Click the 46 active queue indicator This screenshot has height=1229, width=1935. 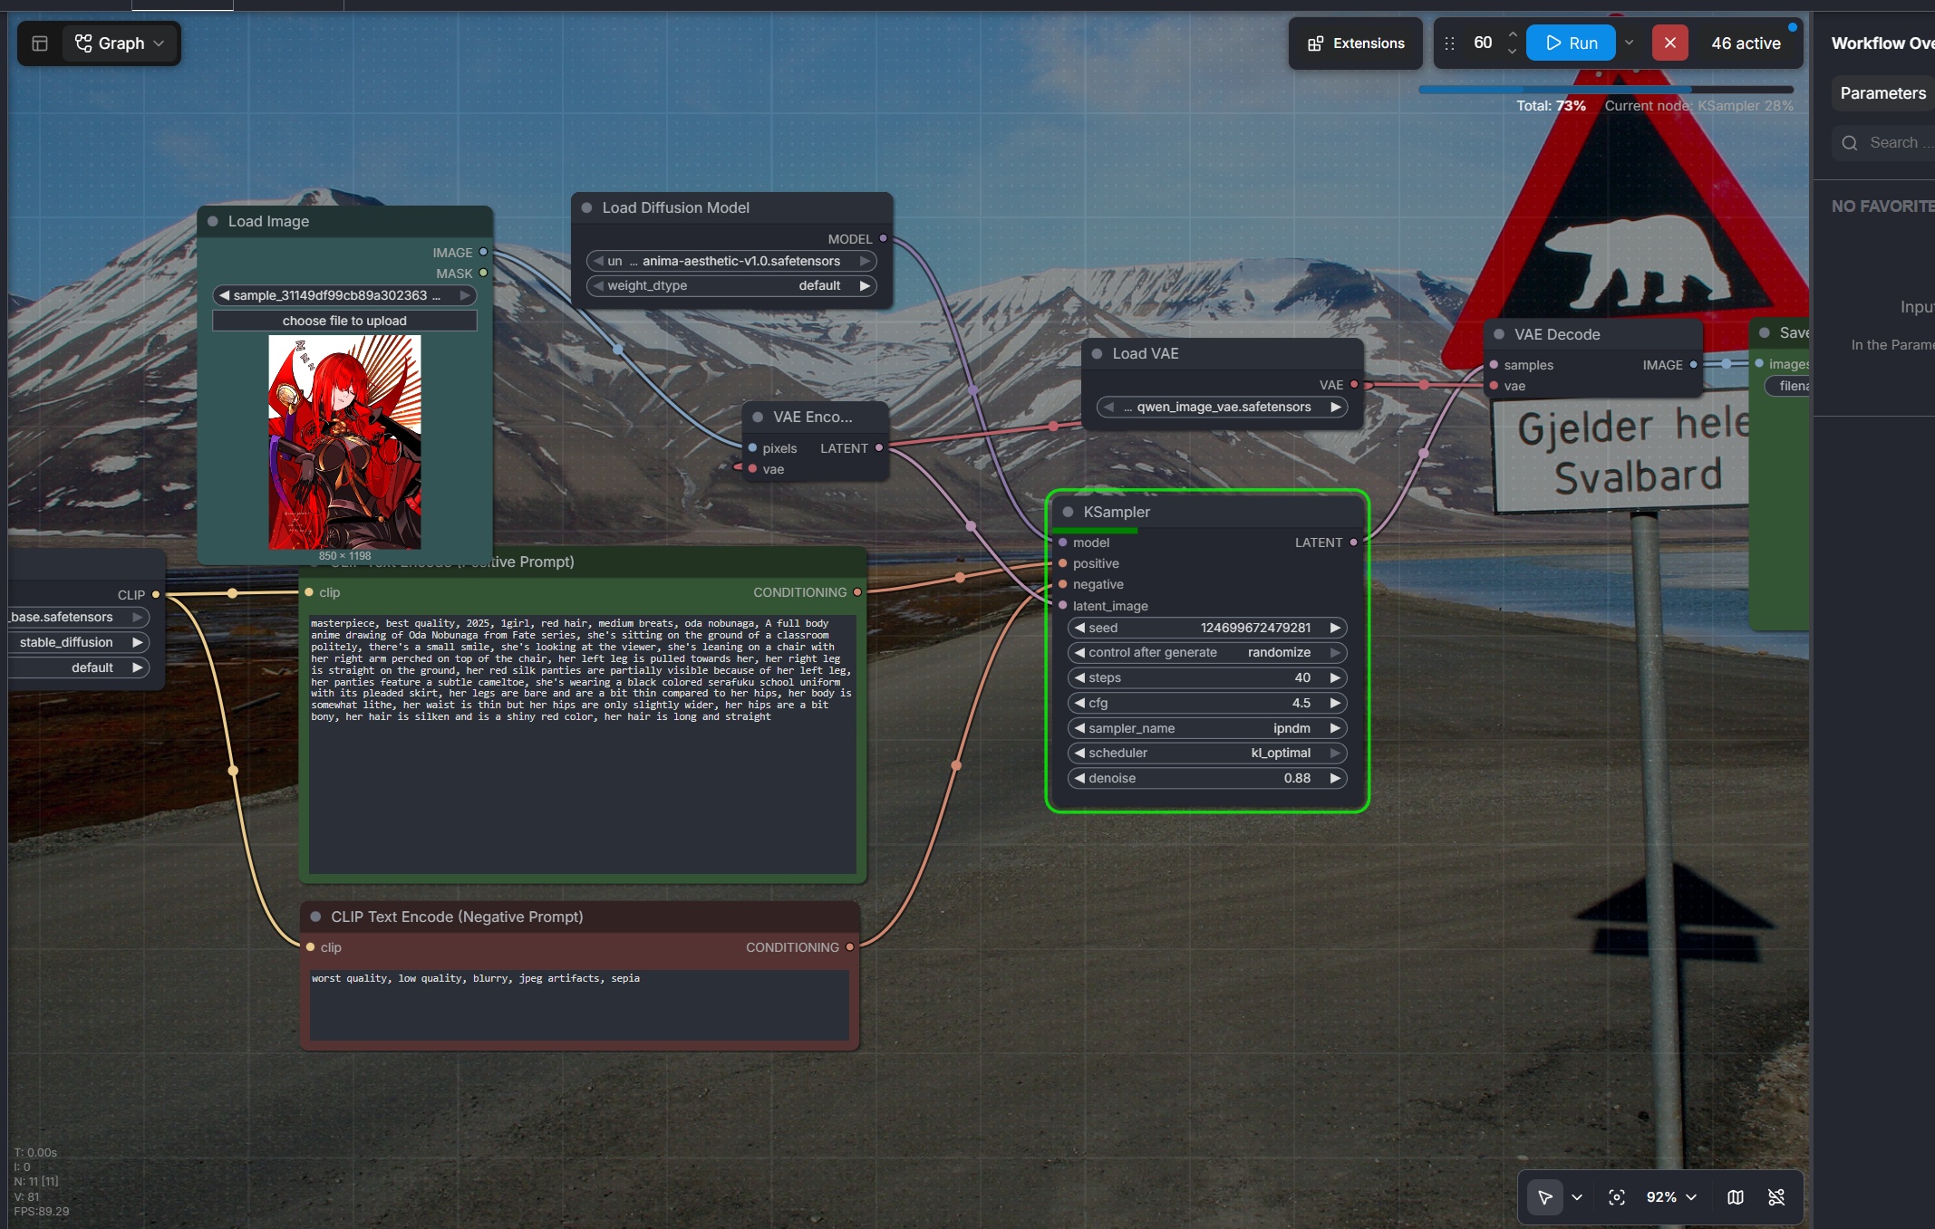[1746, 43]
